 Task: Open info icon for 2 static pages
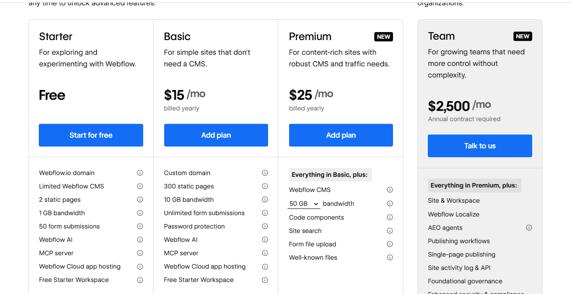coord(140,200)
